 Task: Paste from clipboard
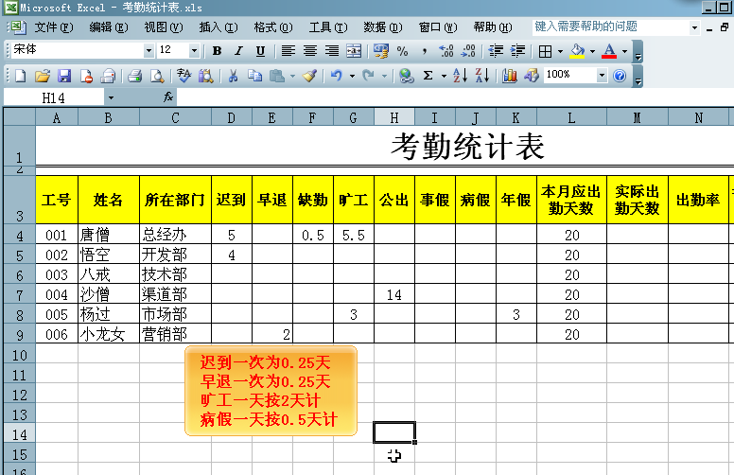(277, 76)
